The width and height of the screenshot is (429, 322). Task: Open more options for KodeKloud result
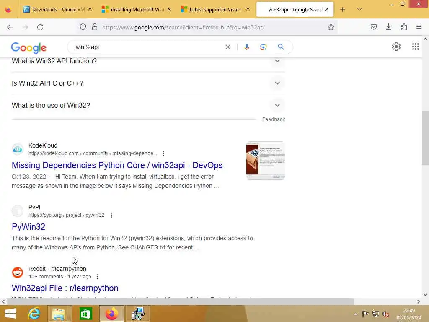(x=163, y=153)
